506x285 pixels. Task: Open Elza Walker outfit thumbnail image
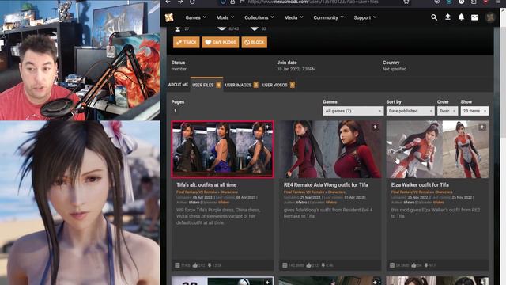click(x=437, y=150)
